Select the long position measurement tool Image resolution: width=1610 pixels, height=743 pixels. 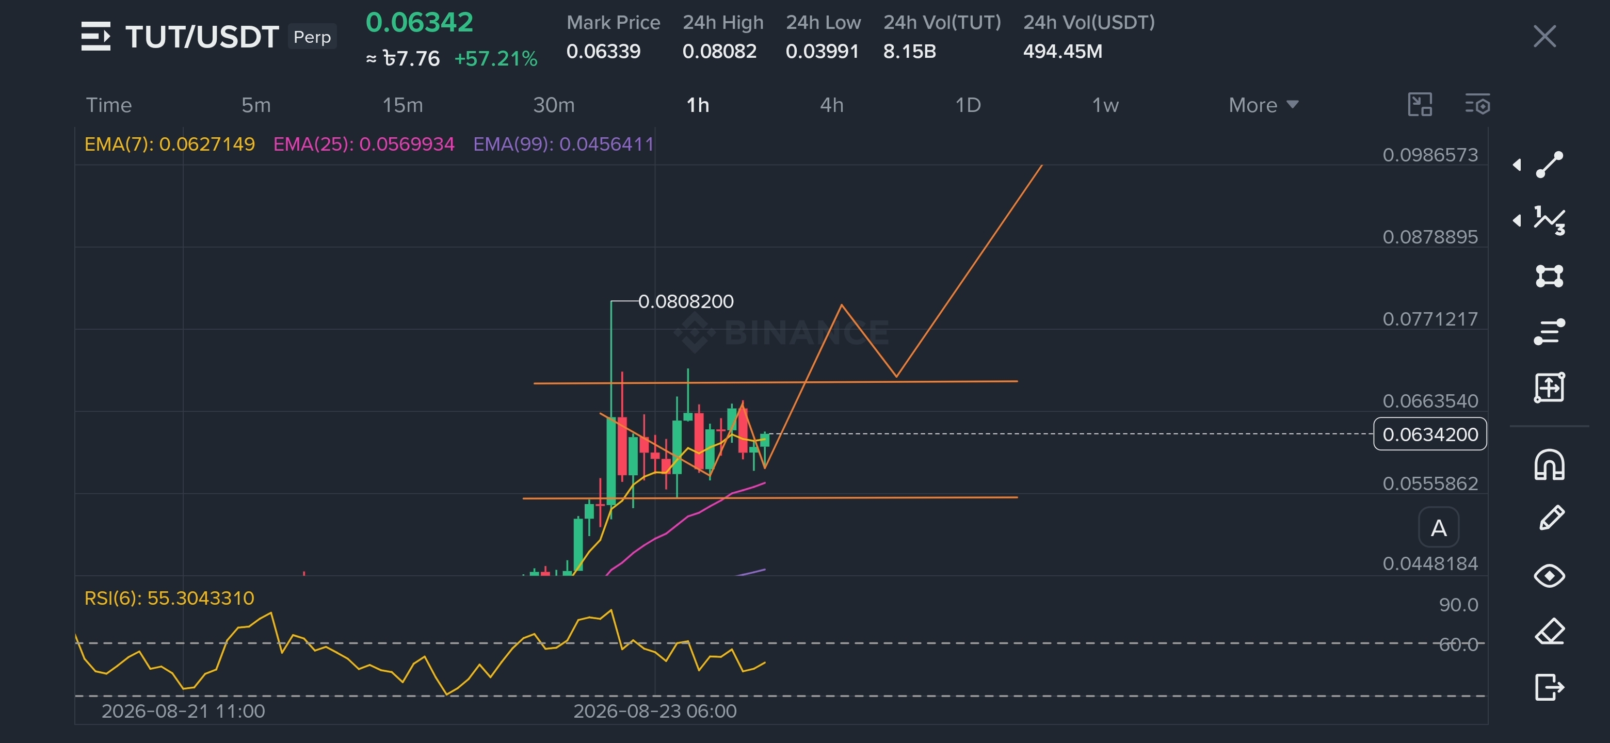tap(1550, 387)
